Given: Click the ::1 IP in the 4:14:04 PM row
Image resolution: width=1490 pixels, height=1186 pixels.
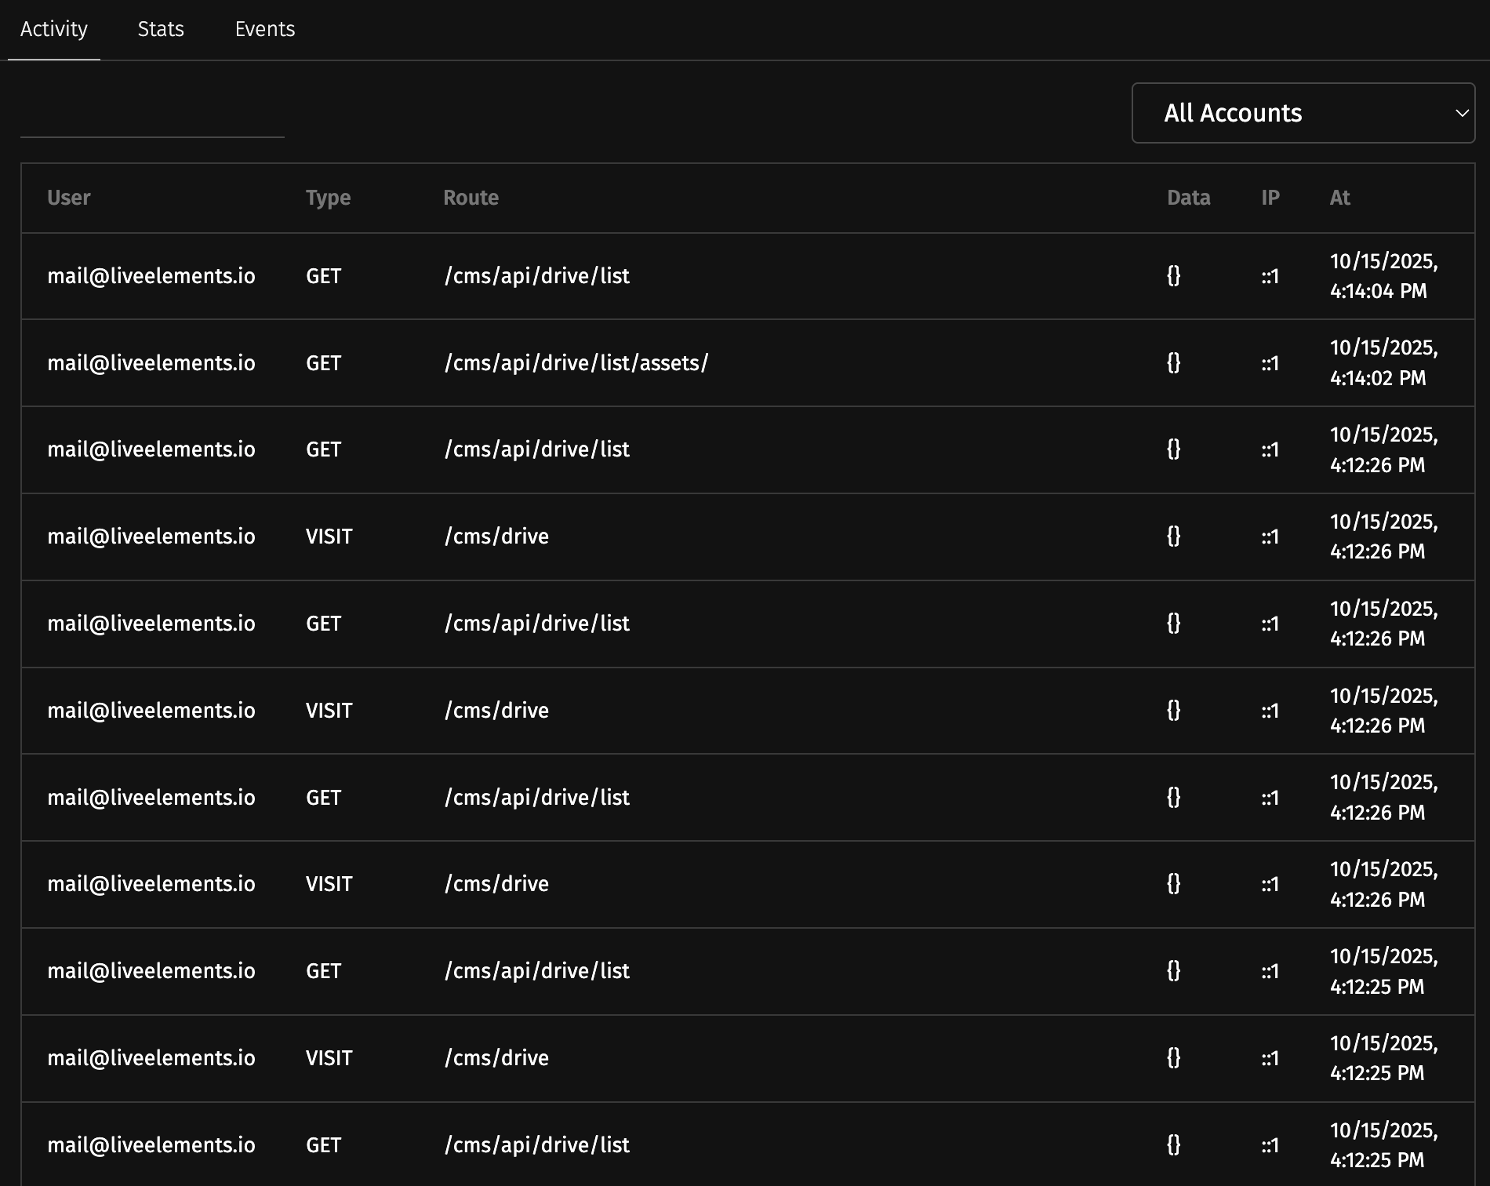Looking at the screenshot, I should [1270, 276].
